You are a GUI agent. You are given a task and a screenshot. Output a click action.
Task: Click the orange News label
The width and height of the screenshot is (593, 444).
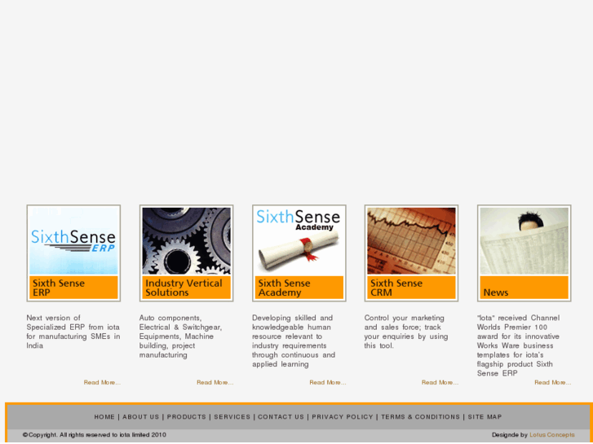click(524, 288)
